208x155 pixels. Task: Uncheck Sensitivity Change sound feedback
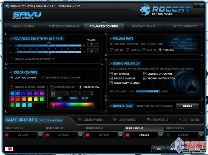[111, 83]
